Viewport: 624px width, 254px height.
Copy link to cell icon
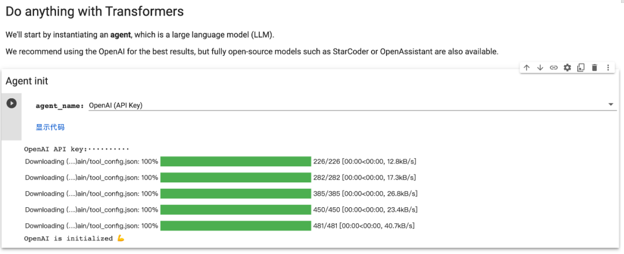pos(554,68)
